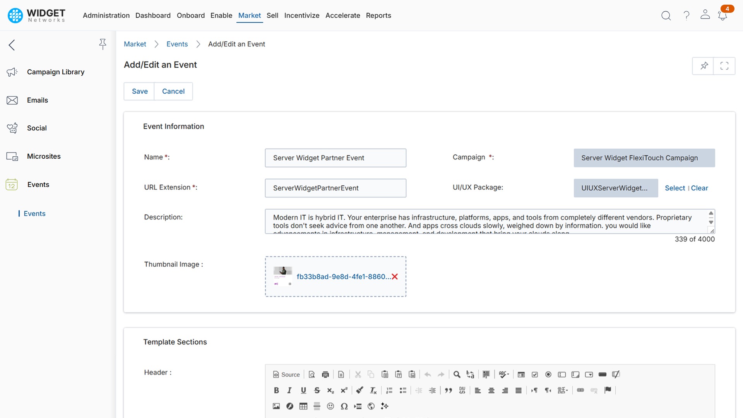Click the Insert Table icon in editor

coord(303,406)
